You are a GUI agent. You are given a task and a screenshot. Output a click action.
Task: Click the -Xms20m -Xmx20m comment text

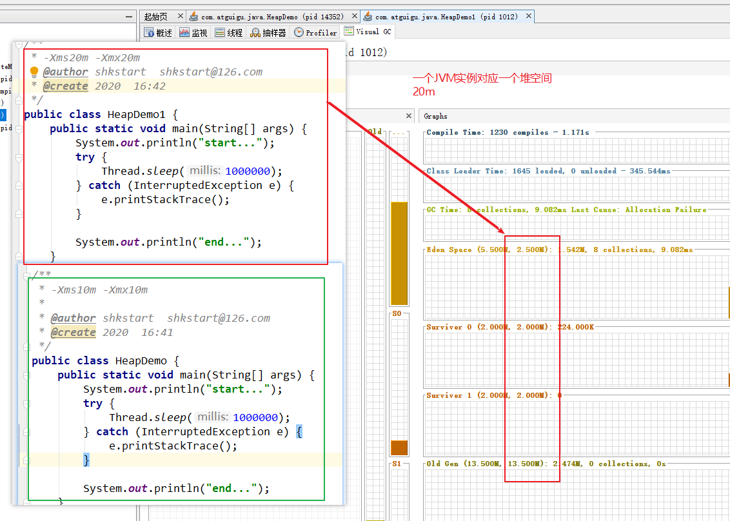click(x=92, y=58)
